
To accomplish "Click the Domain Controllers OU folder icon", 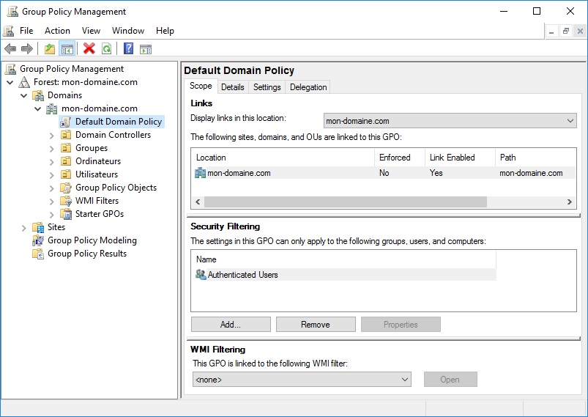I will [x=66, y=135].
